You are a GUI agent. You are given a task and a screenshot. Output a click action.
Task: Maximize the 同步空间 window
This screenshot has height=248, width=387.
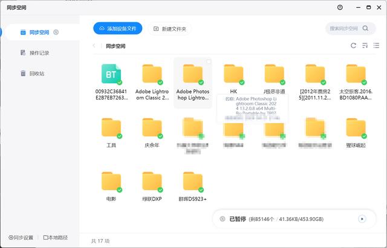coord(368,7)
